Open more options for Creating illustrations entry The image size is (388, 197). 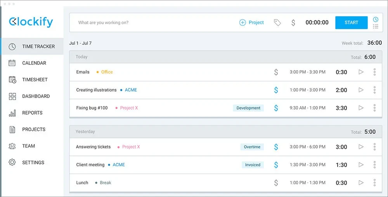coord(375,90)
